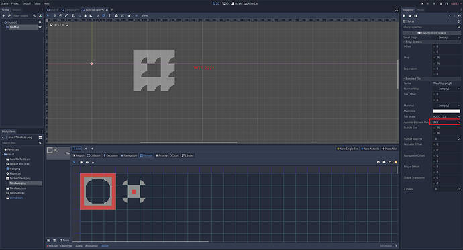The image size is (463, 250).
Task: Open the Material dropdown
Action: (x=446, y=106)
